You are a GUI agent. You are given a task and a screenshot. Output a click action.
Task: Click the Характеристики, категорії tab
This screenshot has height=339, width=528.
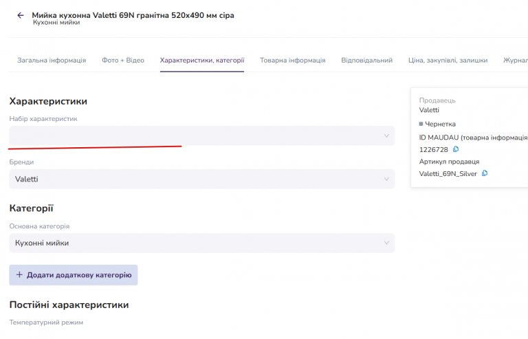tap(202, 61)
